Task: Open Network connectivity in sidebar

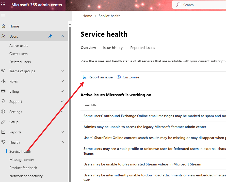Action: (x=26, y=176)
